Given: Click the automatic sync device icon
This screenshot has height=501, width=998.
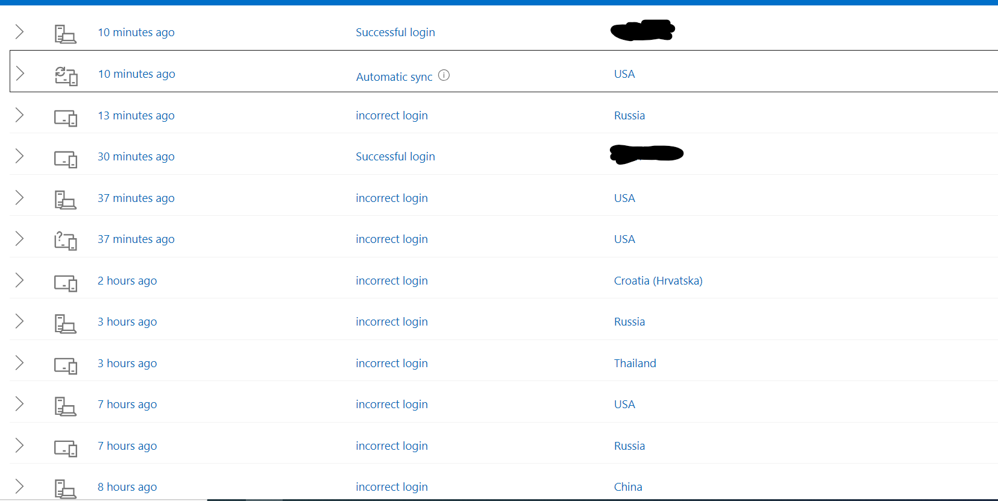Looking at the screenshot, I should (66, 75).
